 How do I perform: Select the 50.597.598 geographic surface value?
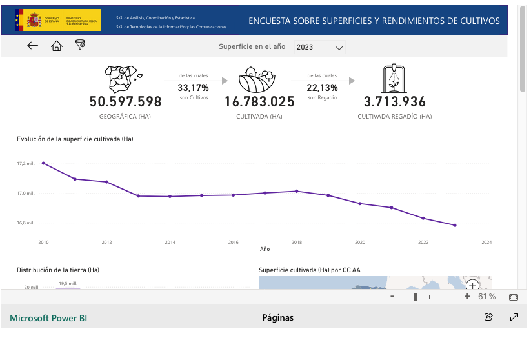(x=125, y=102)
